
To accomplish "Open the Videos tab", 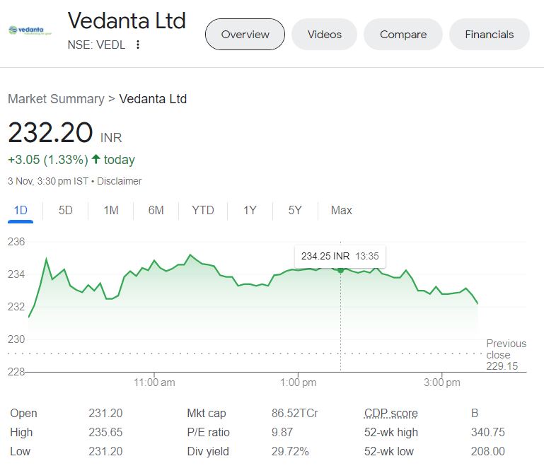I will tap(325, 34).
